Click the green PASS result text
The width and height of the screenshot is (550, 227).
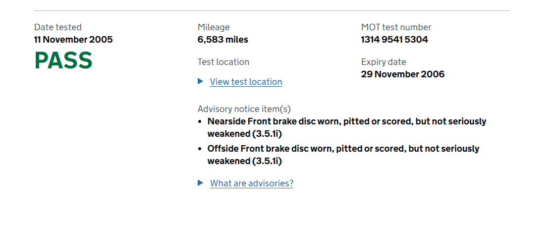click(63, 60)
